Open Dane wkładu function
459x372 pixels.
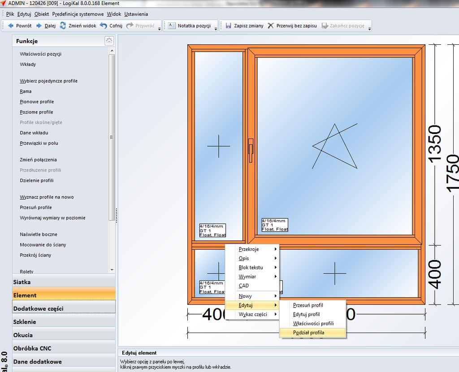34,133
